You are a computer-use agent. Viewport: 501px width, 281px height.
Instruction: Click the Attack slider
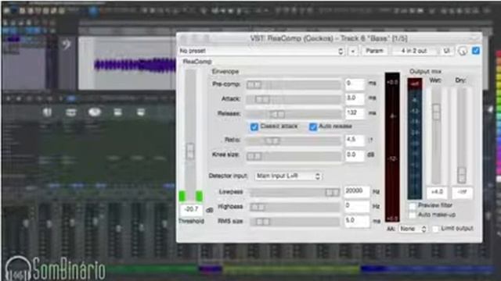click(x=294, y=99)
